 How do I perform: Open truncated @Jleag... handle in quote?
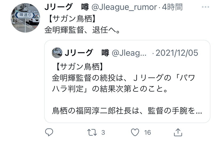pos(129,53)
